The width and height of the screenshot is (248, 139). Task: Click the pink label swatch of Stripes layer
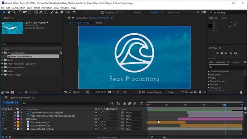coord(18,119)
